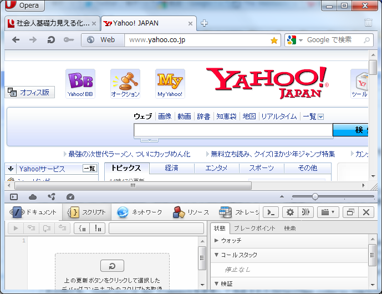Click the up arrow beside the zoom slider
382x294 pixels.
tap(282, 196)
